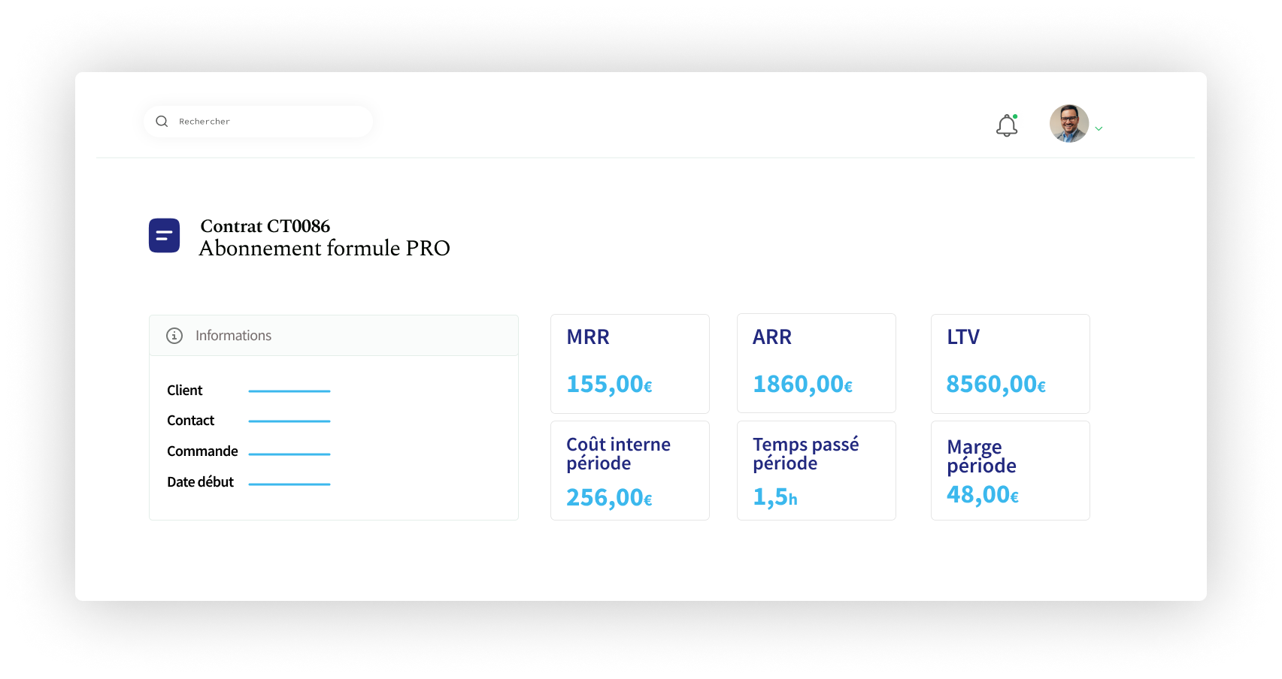Select the ARR metric card
Image resolution: width=1282 pixels, height=679 pixels.
(x=817, y=364)
